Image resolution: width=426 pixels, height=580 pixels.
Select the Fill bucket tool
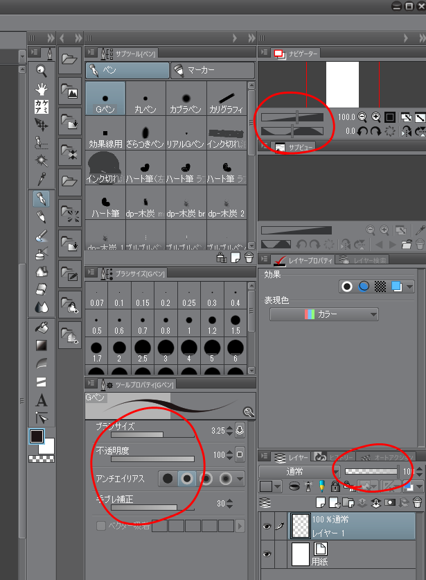[x=42, y=327]
